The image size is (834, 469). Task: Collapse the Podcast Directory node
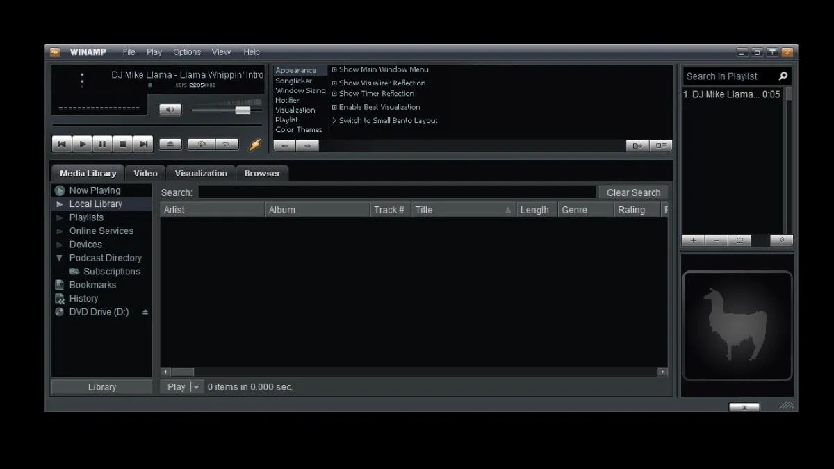coord(60,258)
